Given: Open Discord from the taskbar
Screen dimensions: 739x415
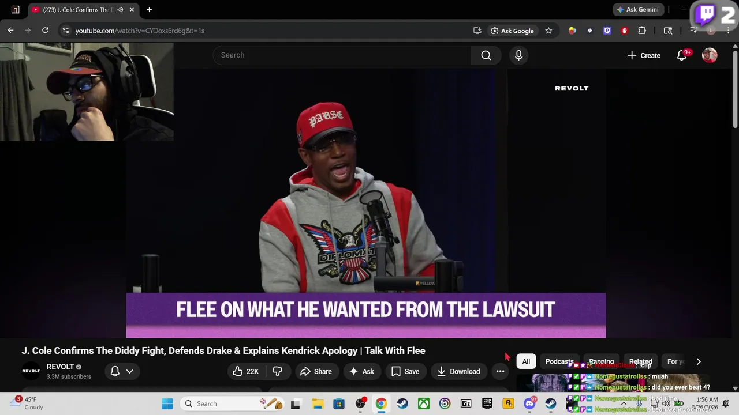Looking at the screenshot, I should (x=529, y=403).
